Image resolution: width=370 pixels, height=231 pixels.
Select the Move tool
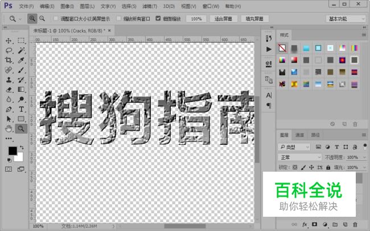tap(9, 40)
